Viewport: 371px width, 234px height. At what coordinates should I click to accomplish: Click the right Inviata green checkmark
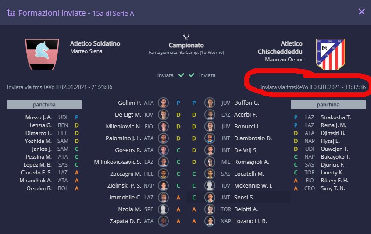(x=192, y=75)
